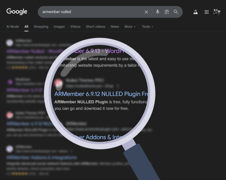Open the Shopping results tab
This screenshot has height=180, width=226.
41,27
